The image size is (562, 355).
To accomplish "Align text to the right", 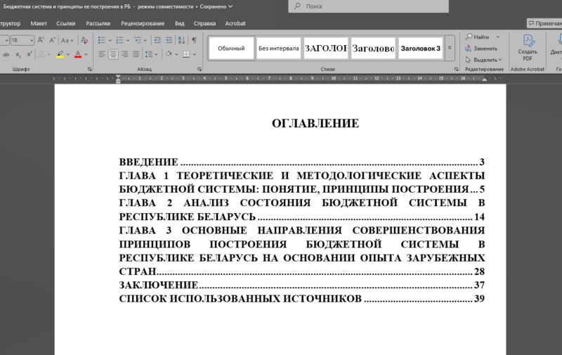I will point(125,55).
